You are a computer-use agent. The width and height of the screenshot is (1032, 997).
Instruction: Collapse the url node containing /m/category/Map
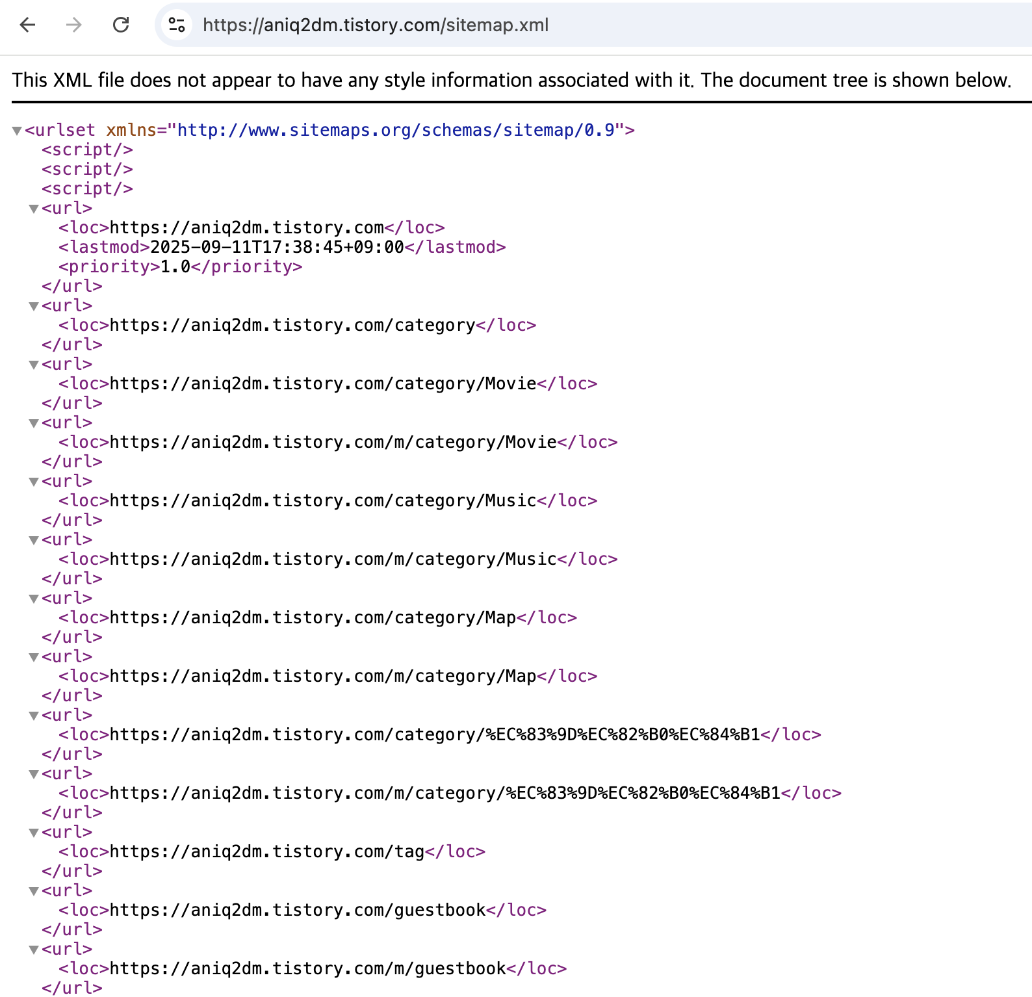[34, 657]
